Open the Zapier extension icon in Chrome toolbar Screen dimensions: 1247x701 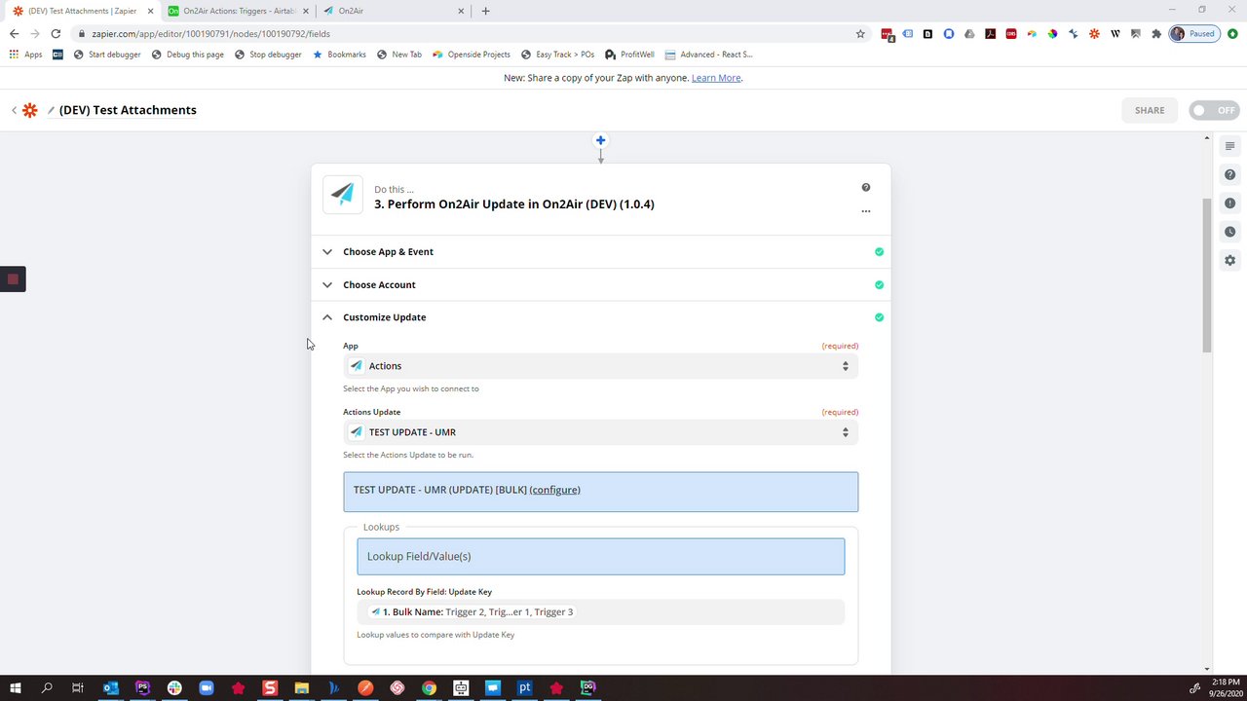tap(1094, 33)
